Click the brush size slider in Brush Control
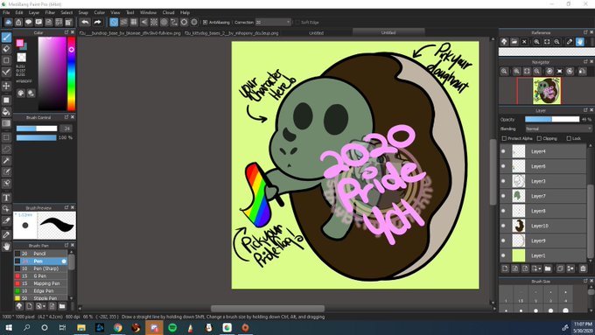595x335 pixels. (x=37, y=129)
